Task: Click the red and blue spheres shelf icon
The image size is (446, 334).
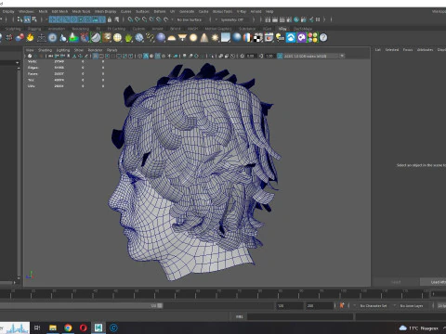Action: 20,38
